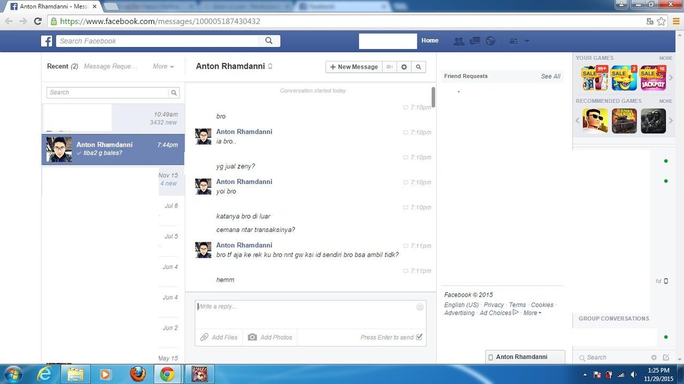Search within conversation using magnifier icon
The height and width of the screenshot is (384, 684).
coord(418,67)
